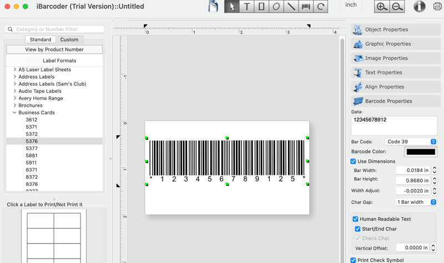
Task: Select the Rectangle drawing tool
Action: coord(261,7)
